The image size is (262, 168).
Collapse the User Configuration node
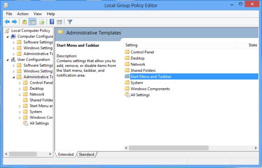point(8,60)
